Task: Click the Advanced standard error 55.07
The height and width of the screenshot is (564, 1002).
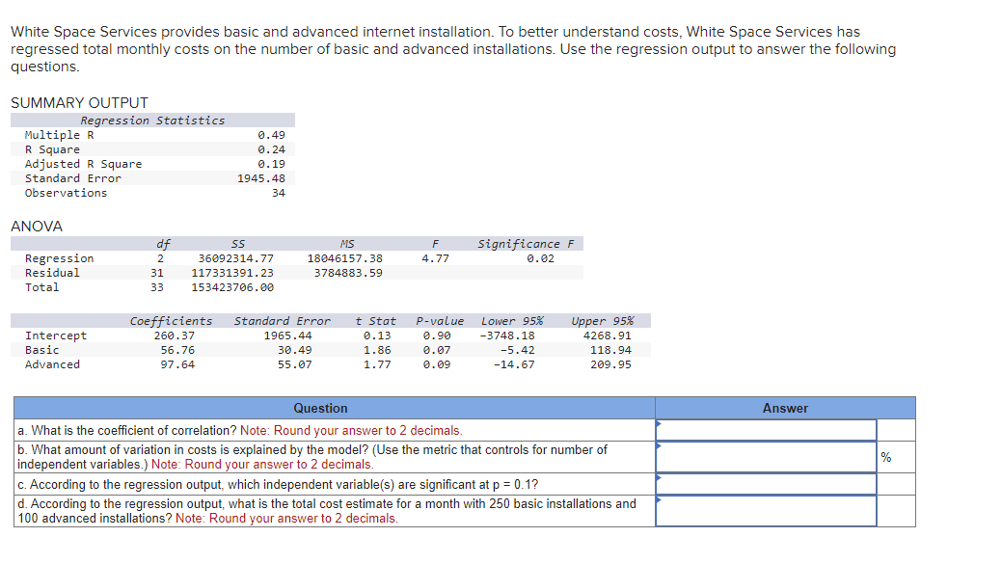Action: pyautogui.click(x=294, y=364)
